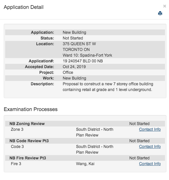Click Zone 3 South District plan review text
The width and height of the screenshot is (169, 180).
click(x=95, y=132)
